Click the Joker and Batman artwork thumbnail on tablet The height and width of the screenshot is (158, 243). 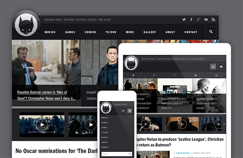click(x=209, y=86)
